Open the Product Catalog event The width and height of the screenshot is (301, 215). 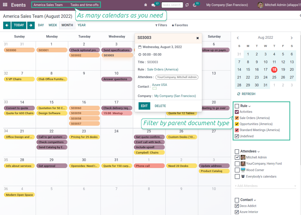tap(214, 171)
